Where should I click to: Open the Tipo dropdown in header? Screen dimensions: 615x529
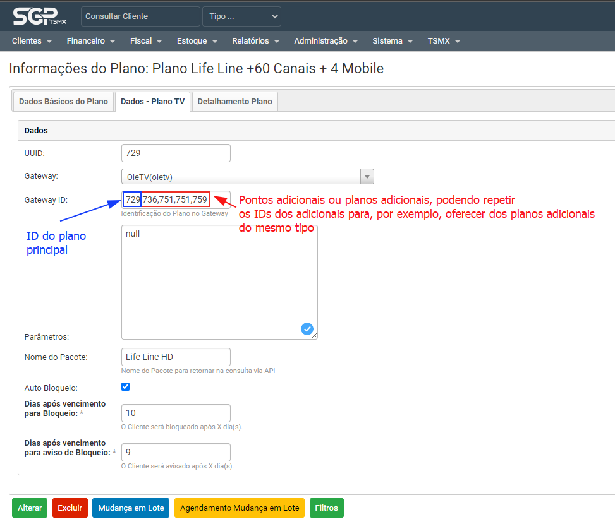241,16
